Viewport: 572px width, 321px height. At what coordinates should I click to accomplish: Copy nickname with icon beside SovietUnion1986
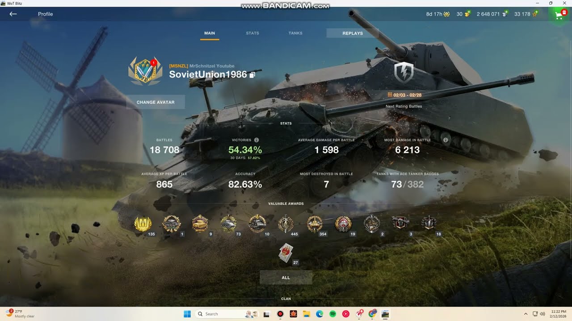click(x=252, y=75)
